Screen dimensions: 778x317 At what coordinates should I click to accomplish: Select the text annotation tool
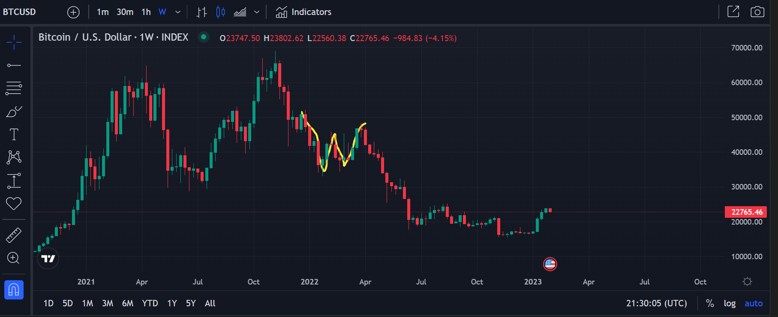click(14, 134)
